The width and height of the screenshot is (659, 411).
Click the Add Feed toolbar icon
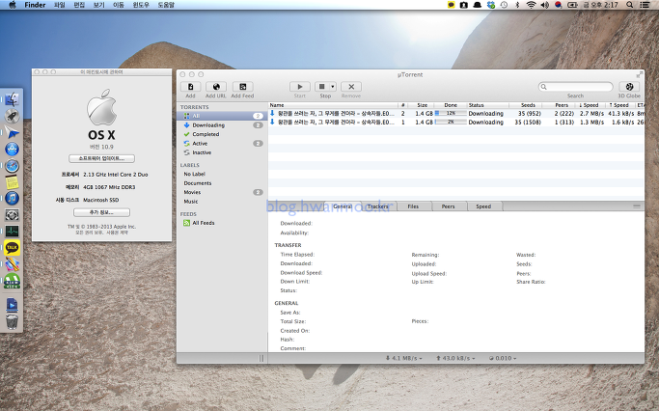[x=242, y=87]
